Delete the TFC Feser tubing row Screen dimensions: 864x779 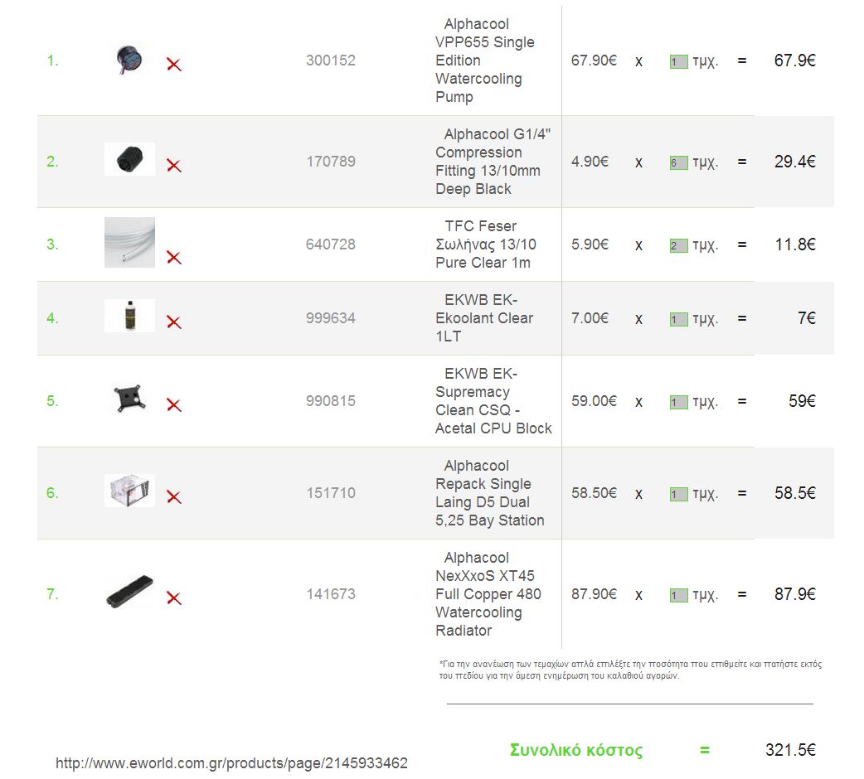point(174,257)
